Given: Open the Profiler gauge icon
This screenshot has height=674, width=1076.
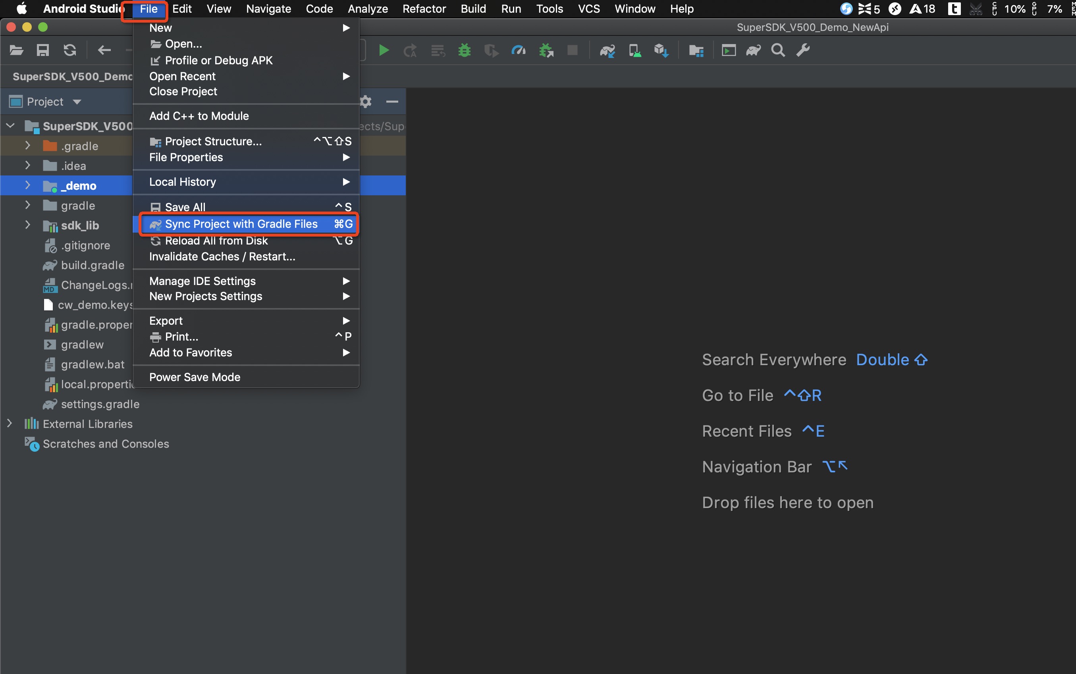Looking at the screenshot, I should (518, 50).
